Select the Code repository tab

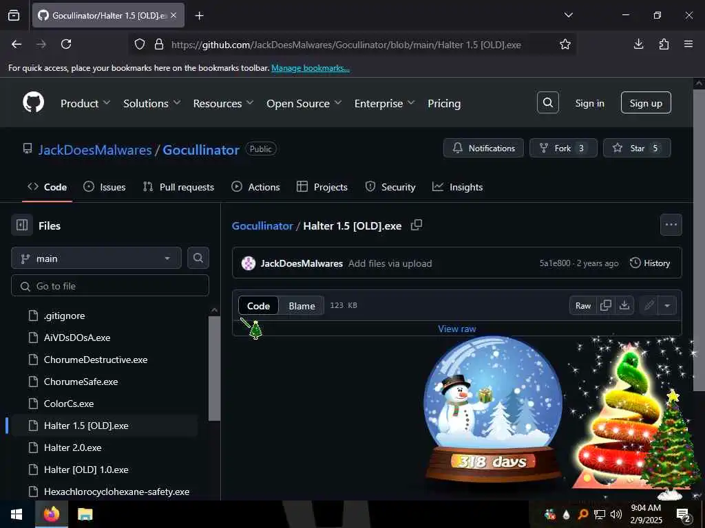click(48, 187)
